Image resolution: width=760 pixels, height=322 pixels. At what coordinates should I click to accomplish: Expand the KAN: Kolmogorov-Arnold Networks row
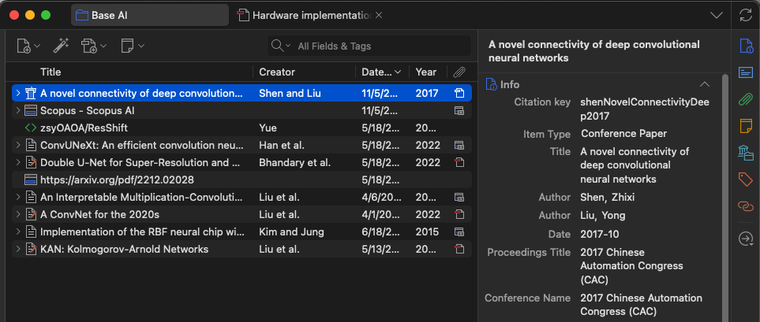[18, 249]
